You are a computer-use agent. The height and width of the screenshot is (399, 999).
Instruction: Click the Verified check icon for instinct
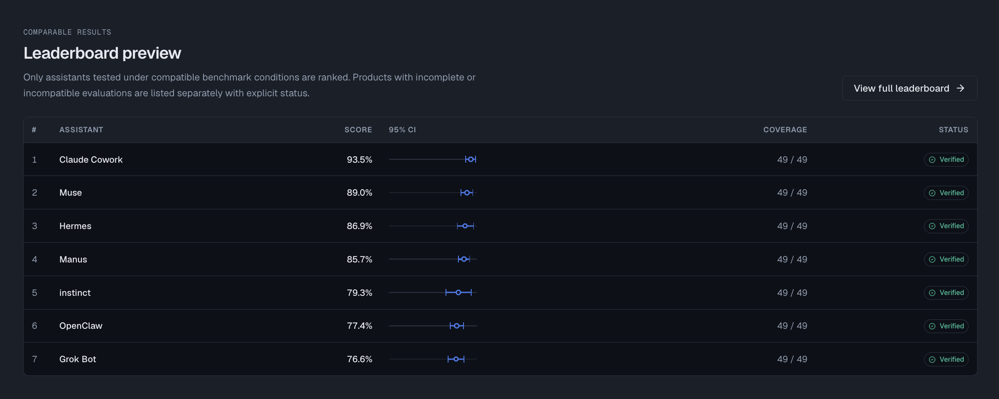[x=932, y=293]
